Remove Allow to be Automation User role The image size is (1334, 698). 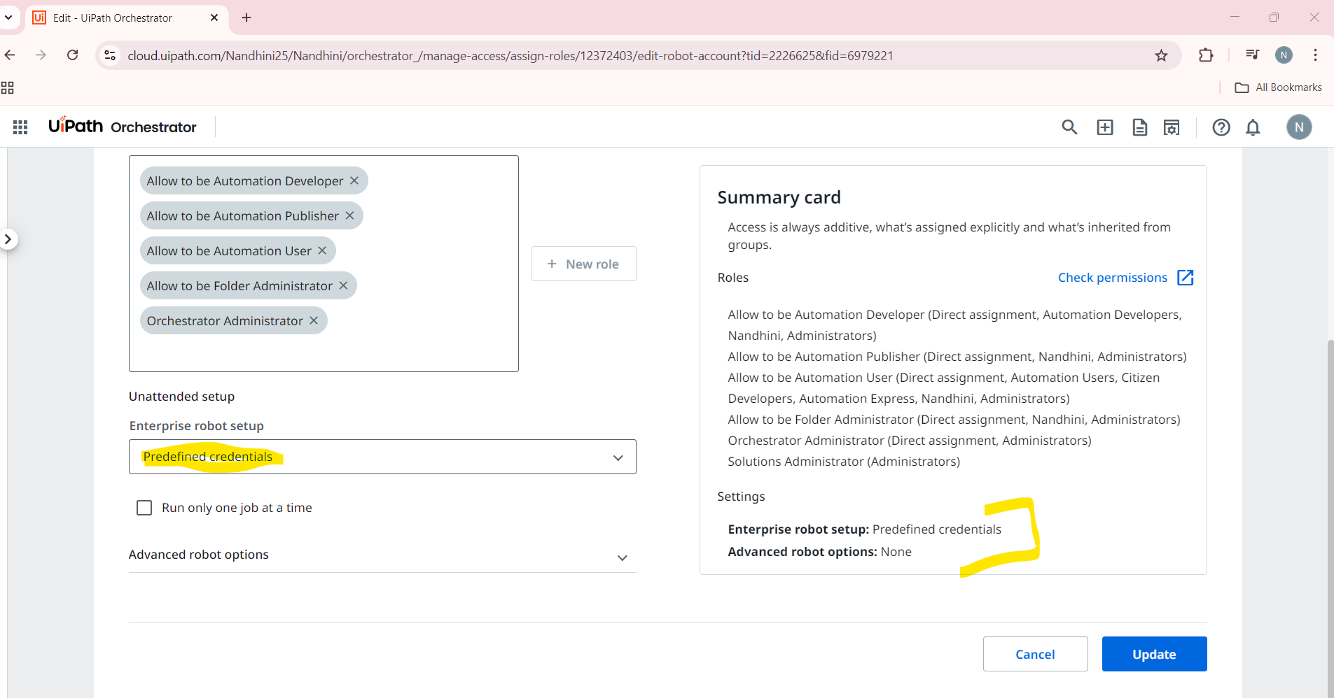tap(322, 250)
